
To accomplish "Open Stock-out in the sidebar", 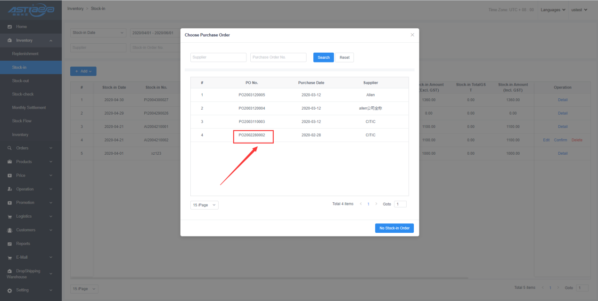I will pyautogui.click(x=20, y=81).
